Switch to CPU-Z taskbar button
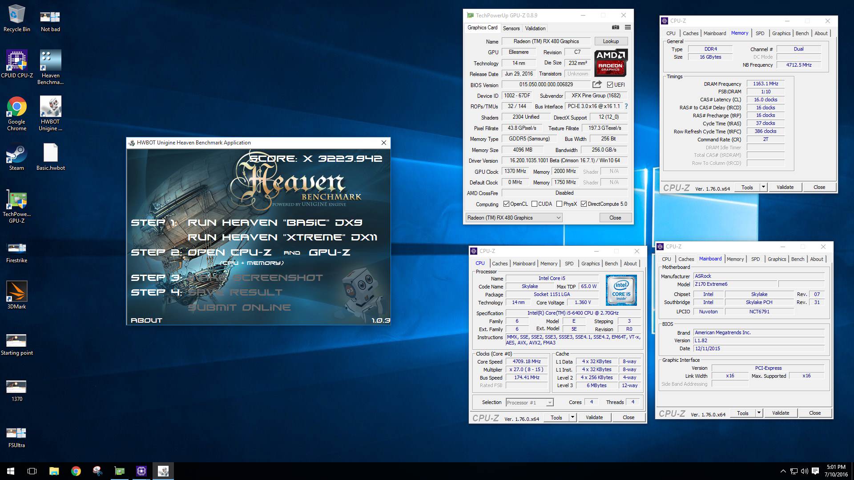The height and width of the screenshot is (480, 854). (x=141, y=471)
